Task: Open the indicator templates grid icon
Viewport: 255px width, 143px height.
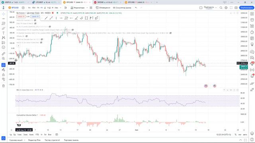Action: coord(91,8)
